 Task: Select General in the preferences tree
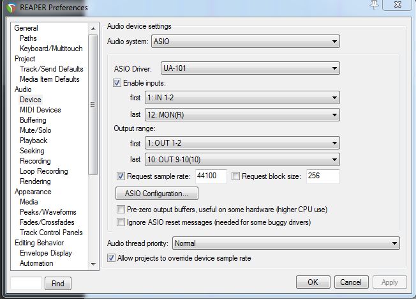[x=26, y=28]
